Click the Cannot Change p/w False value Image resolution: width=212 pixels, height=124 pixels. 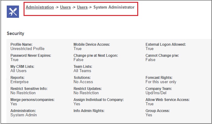[x=150, y=60]
